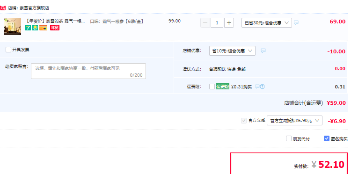Uncheck the 匿名购买 checkbox

(x=327, y=138)
